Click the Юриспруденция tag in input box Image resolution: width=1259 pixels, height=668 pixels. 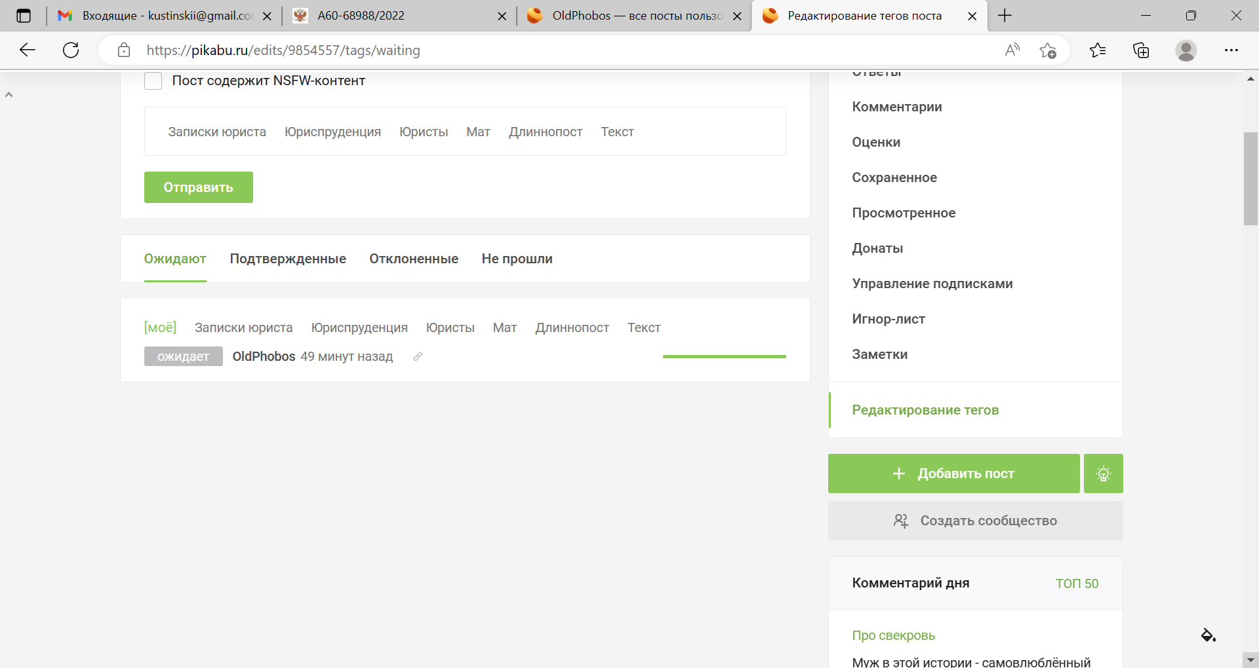(332, 132)
